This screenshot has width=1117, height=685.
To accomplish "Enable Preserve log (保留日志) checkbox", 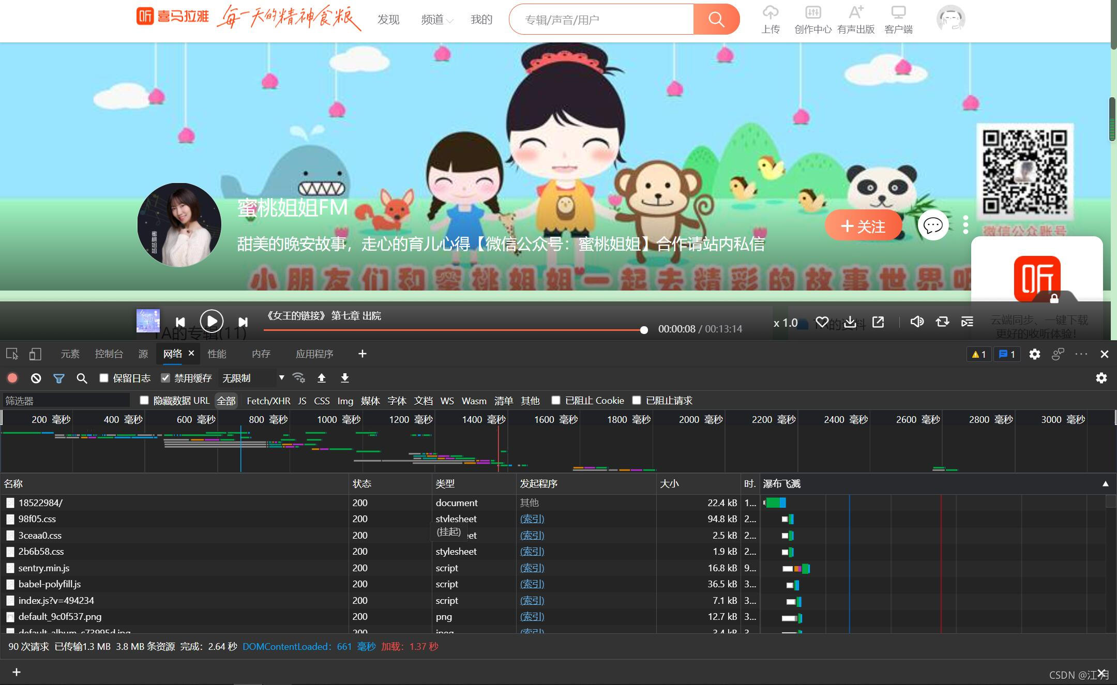I will point(104,378).
